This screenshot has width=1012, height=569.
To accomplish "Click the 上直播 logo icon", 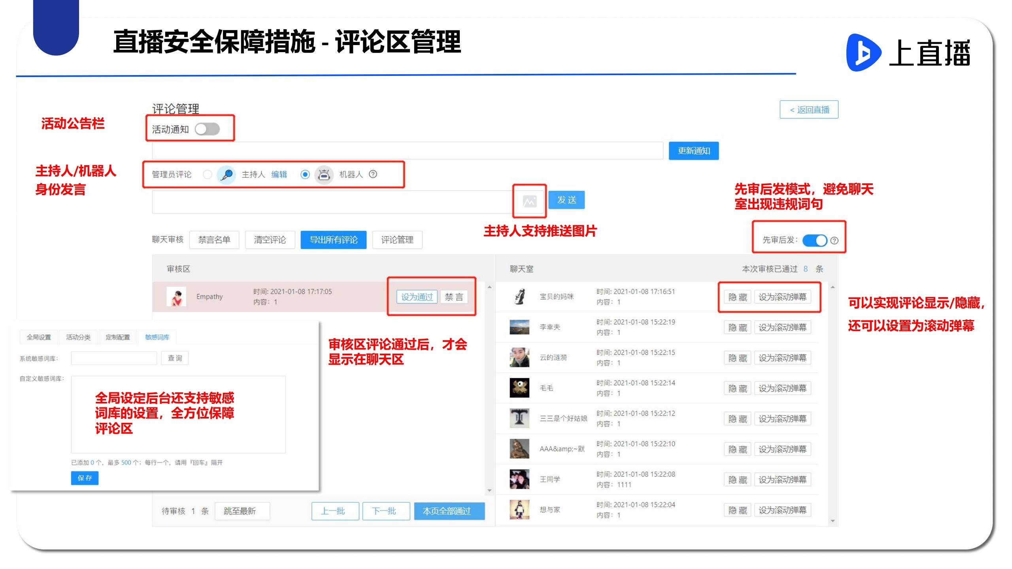I will click(863, 53).
